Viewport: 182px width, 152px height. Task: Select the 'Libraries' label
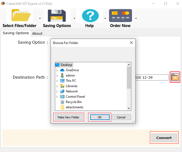click(x=72, y=86)
